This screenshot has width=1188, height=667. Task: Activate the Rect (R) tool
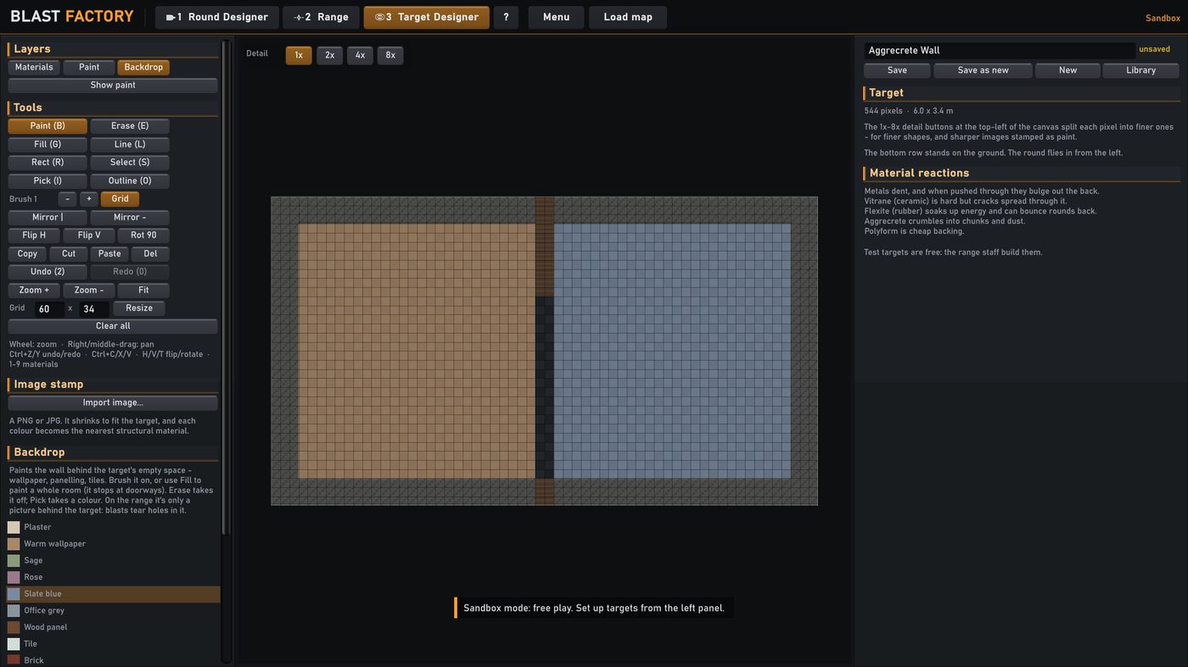click(48, 163)
